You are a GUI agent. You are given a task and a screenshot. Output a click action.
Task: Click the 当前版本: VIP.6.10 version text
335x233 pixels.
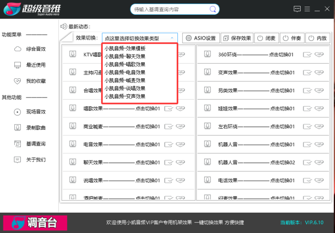(302, 222)
